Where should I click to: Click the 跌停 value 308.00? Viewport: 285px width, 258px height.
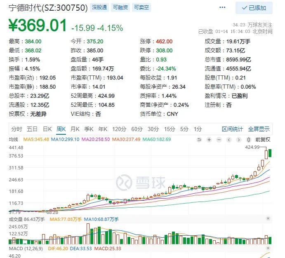click(164, 50)
